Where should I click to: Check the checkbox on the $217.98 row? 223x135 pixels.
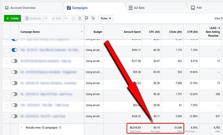(x=7, y=62)
